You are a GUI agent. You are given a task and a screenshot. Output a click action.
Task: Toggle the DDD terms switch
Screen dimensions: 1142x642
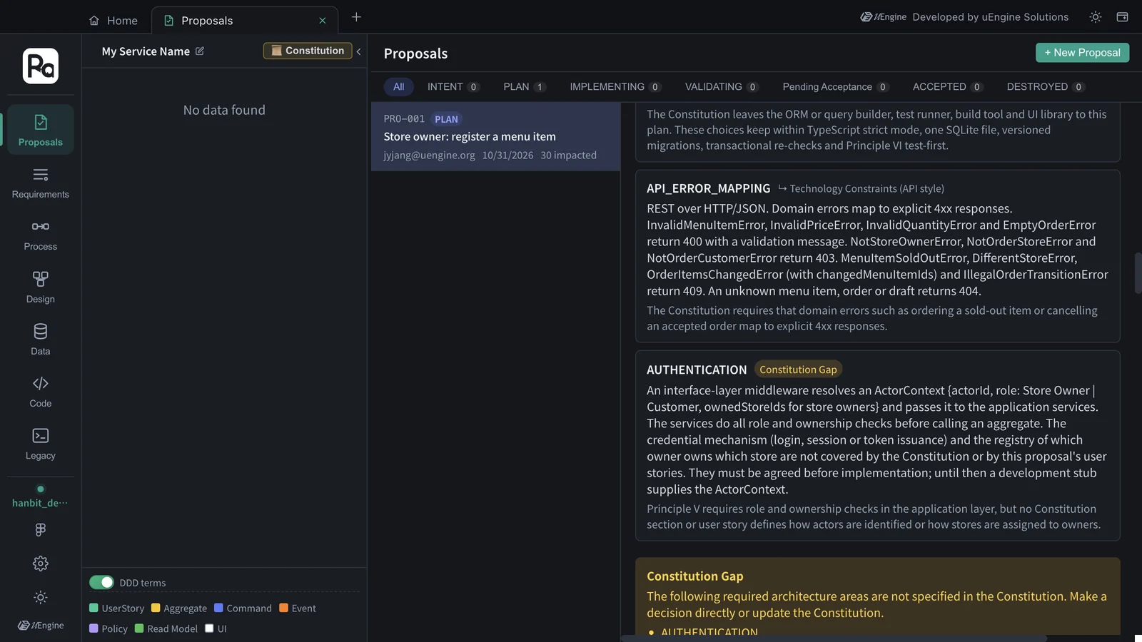click(101, 582)
